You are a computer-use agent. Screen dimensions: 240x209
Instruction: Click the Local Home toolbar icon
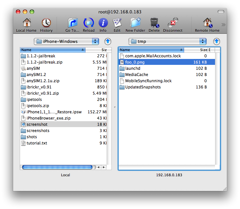click(26, 23)
